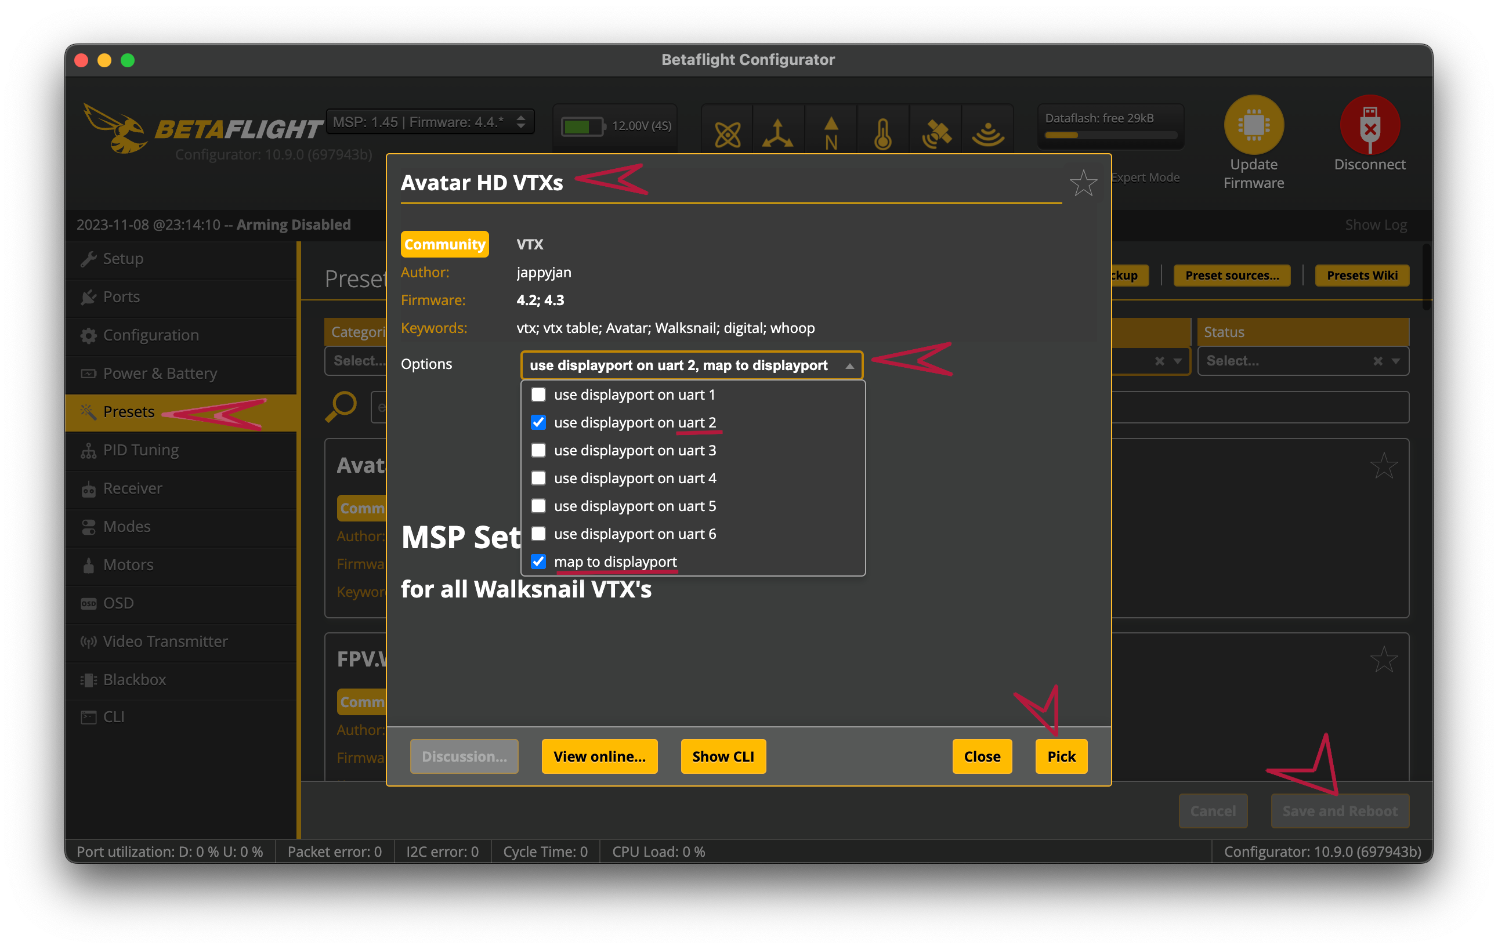The width and height of the screenshot is (1498, 949).
Task: Click the preset search magnifier icon
Action: pos(341,407)
